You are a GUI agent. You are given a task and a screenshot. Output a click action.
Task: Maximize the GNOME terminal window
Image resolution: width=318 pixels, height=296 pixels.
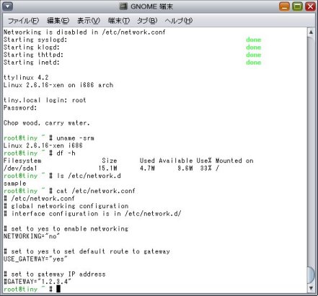pyautogui.click(x=297, y=6)
